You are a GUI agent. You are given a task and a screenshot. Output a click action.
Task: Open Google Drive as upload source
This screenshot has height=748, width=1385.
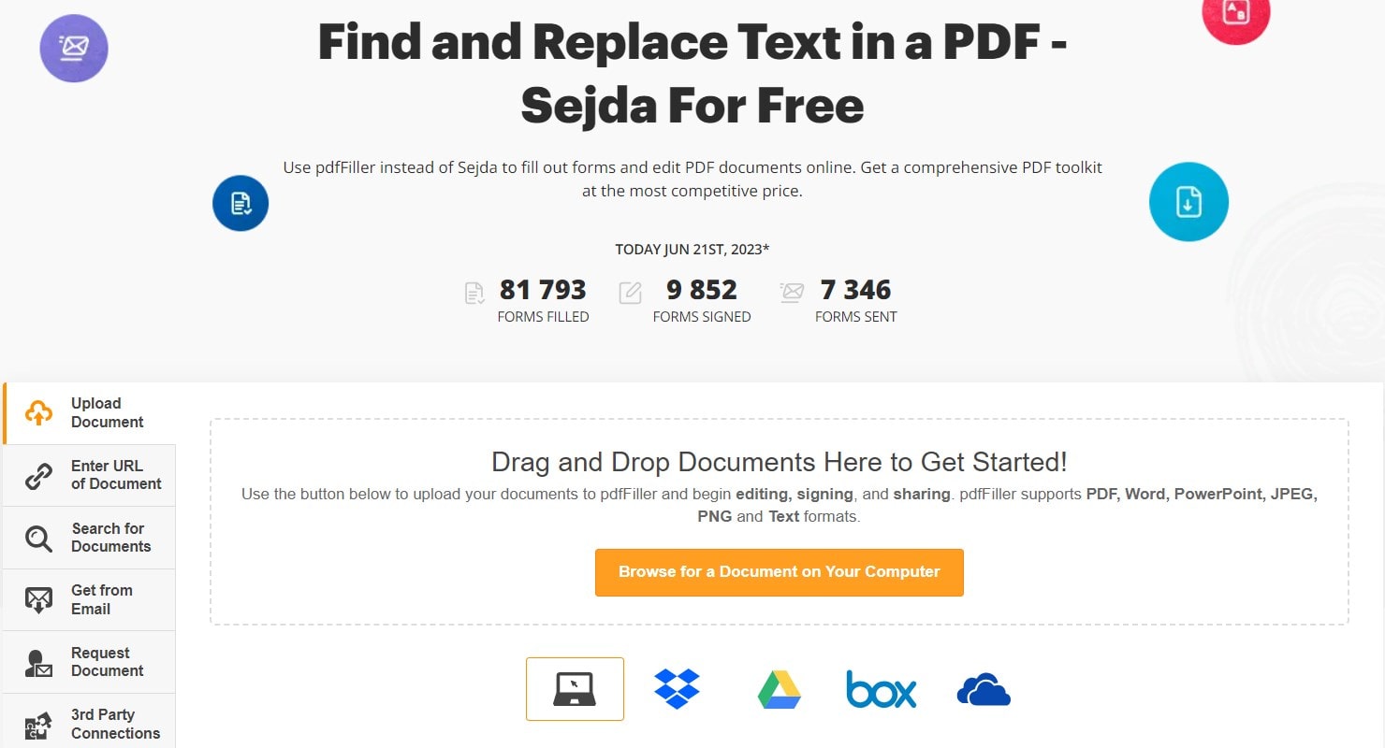(x=779, y=689)
